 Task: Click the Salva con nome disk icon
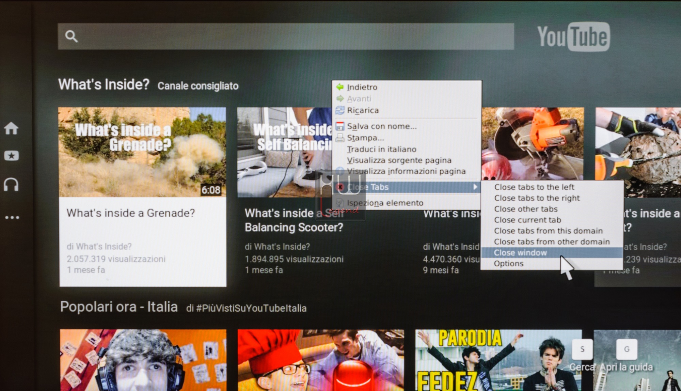tap(340, 126)
